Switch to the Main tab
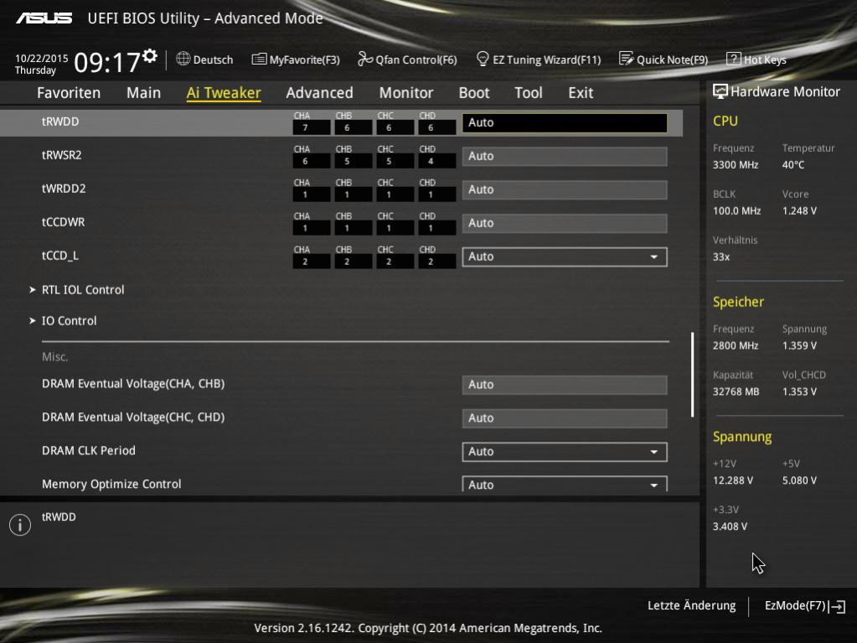This screenshot has height=643, width=857. [x=144, y=93]
